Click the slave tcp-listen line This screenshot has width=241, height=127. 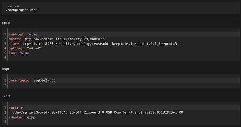point(124,44)
